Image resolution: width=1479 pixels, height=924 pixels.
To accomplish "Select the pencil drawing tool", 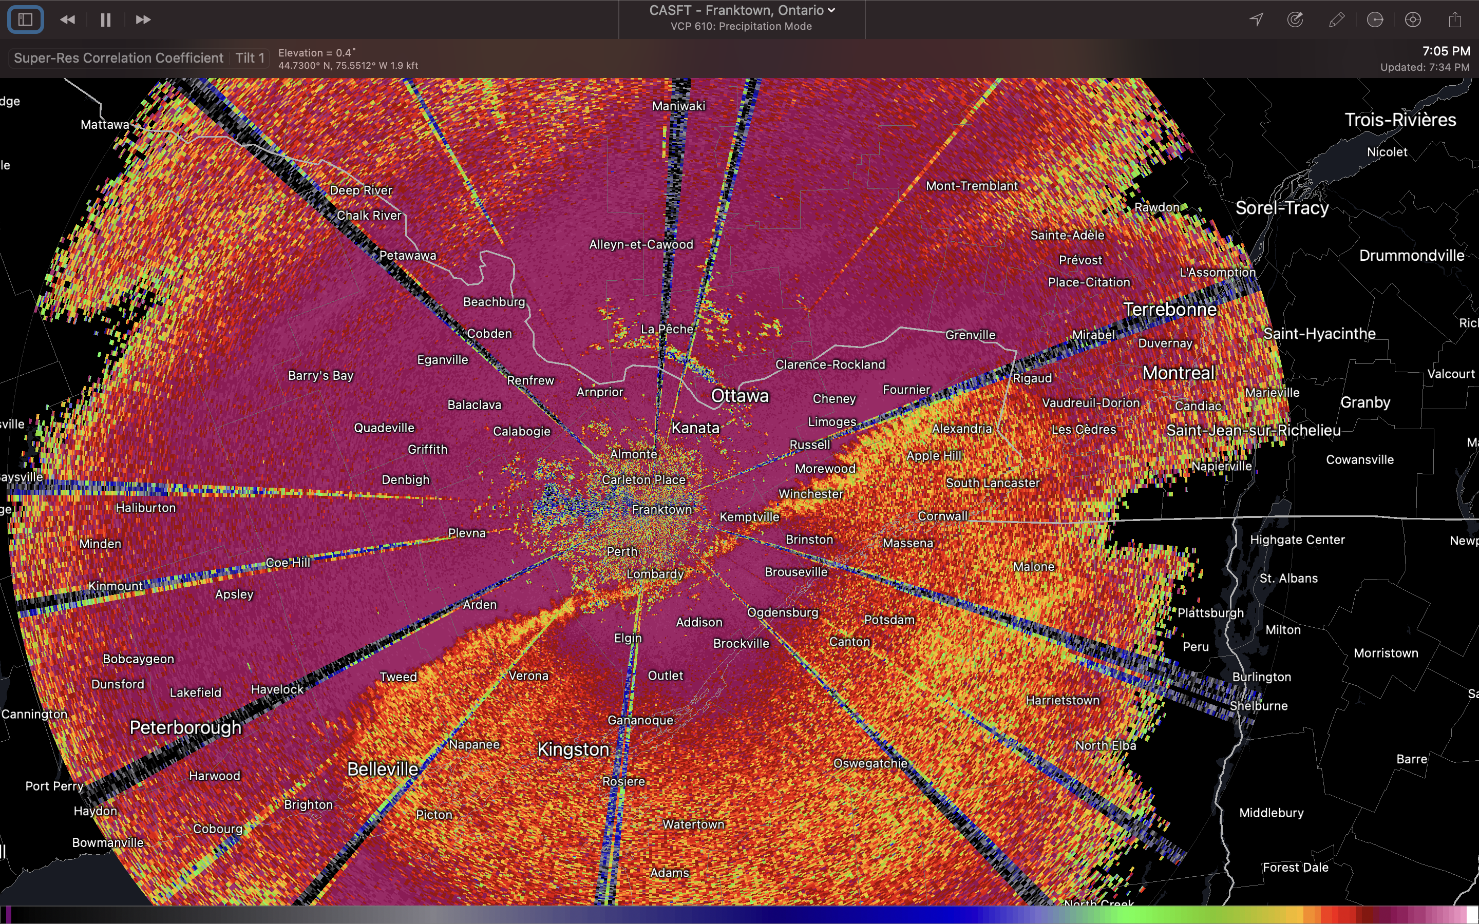I will click(x=1336, y=20).
